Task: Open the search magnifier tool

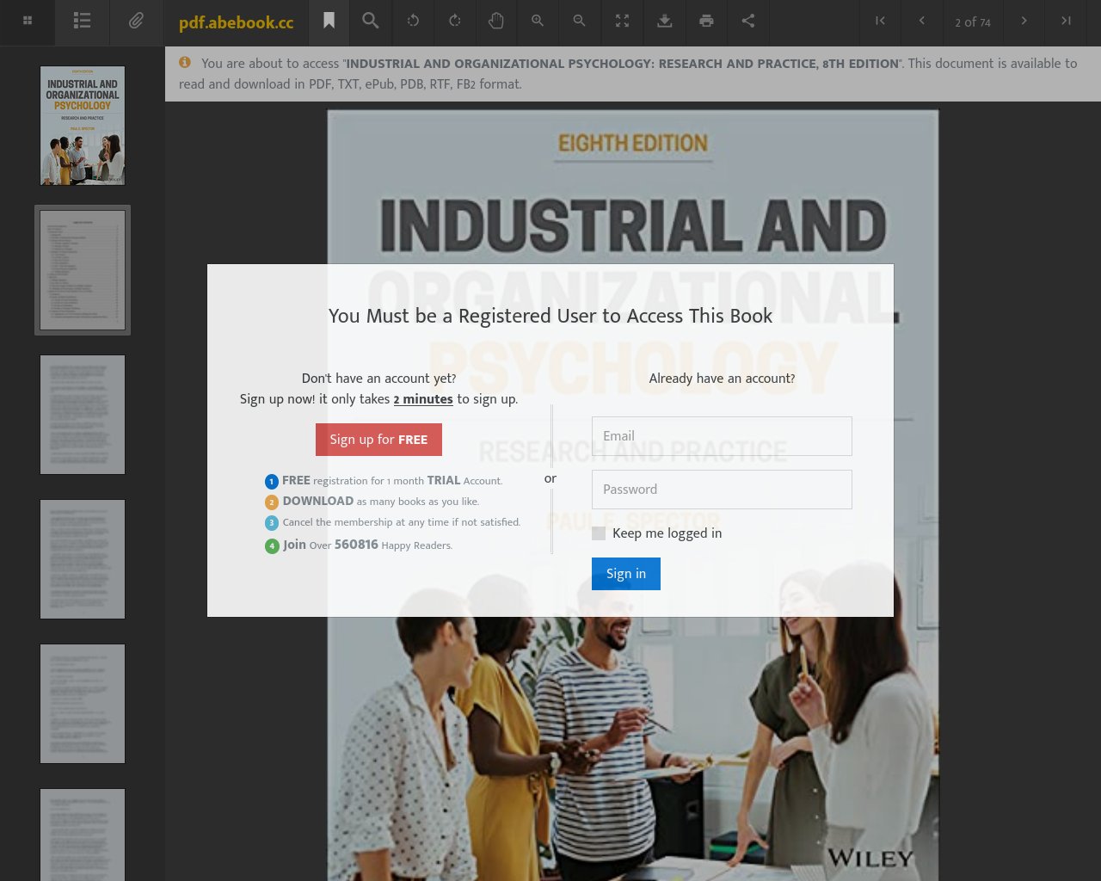Action: point(370,21)
